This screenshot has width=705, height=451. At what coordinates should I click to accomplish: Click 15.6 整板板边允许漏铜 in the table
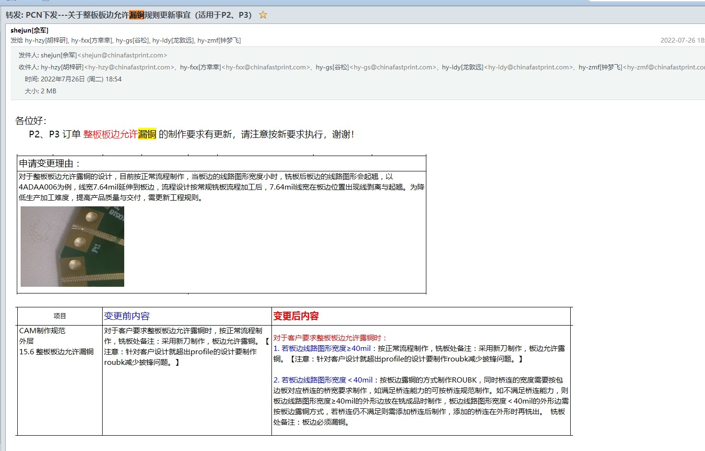[x=57, y=352]
